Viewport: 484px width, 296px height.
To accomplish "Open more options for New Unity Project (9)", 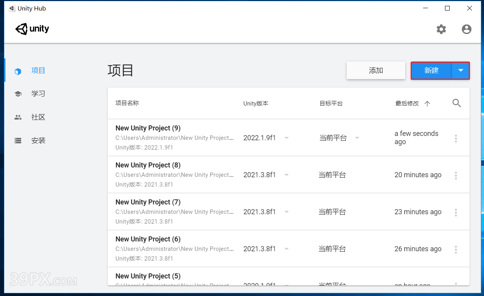I will pos(456,138).
